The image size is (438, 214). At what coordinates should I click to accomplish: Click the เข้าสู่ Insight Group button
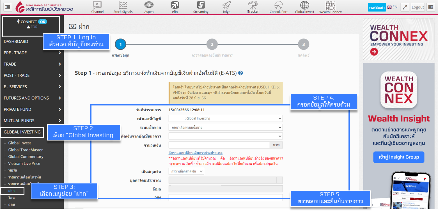[399, 157]
